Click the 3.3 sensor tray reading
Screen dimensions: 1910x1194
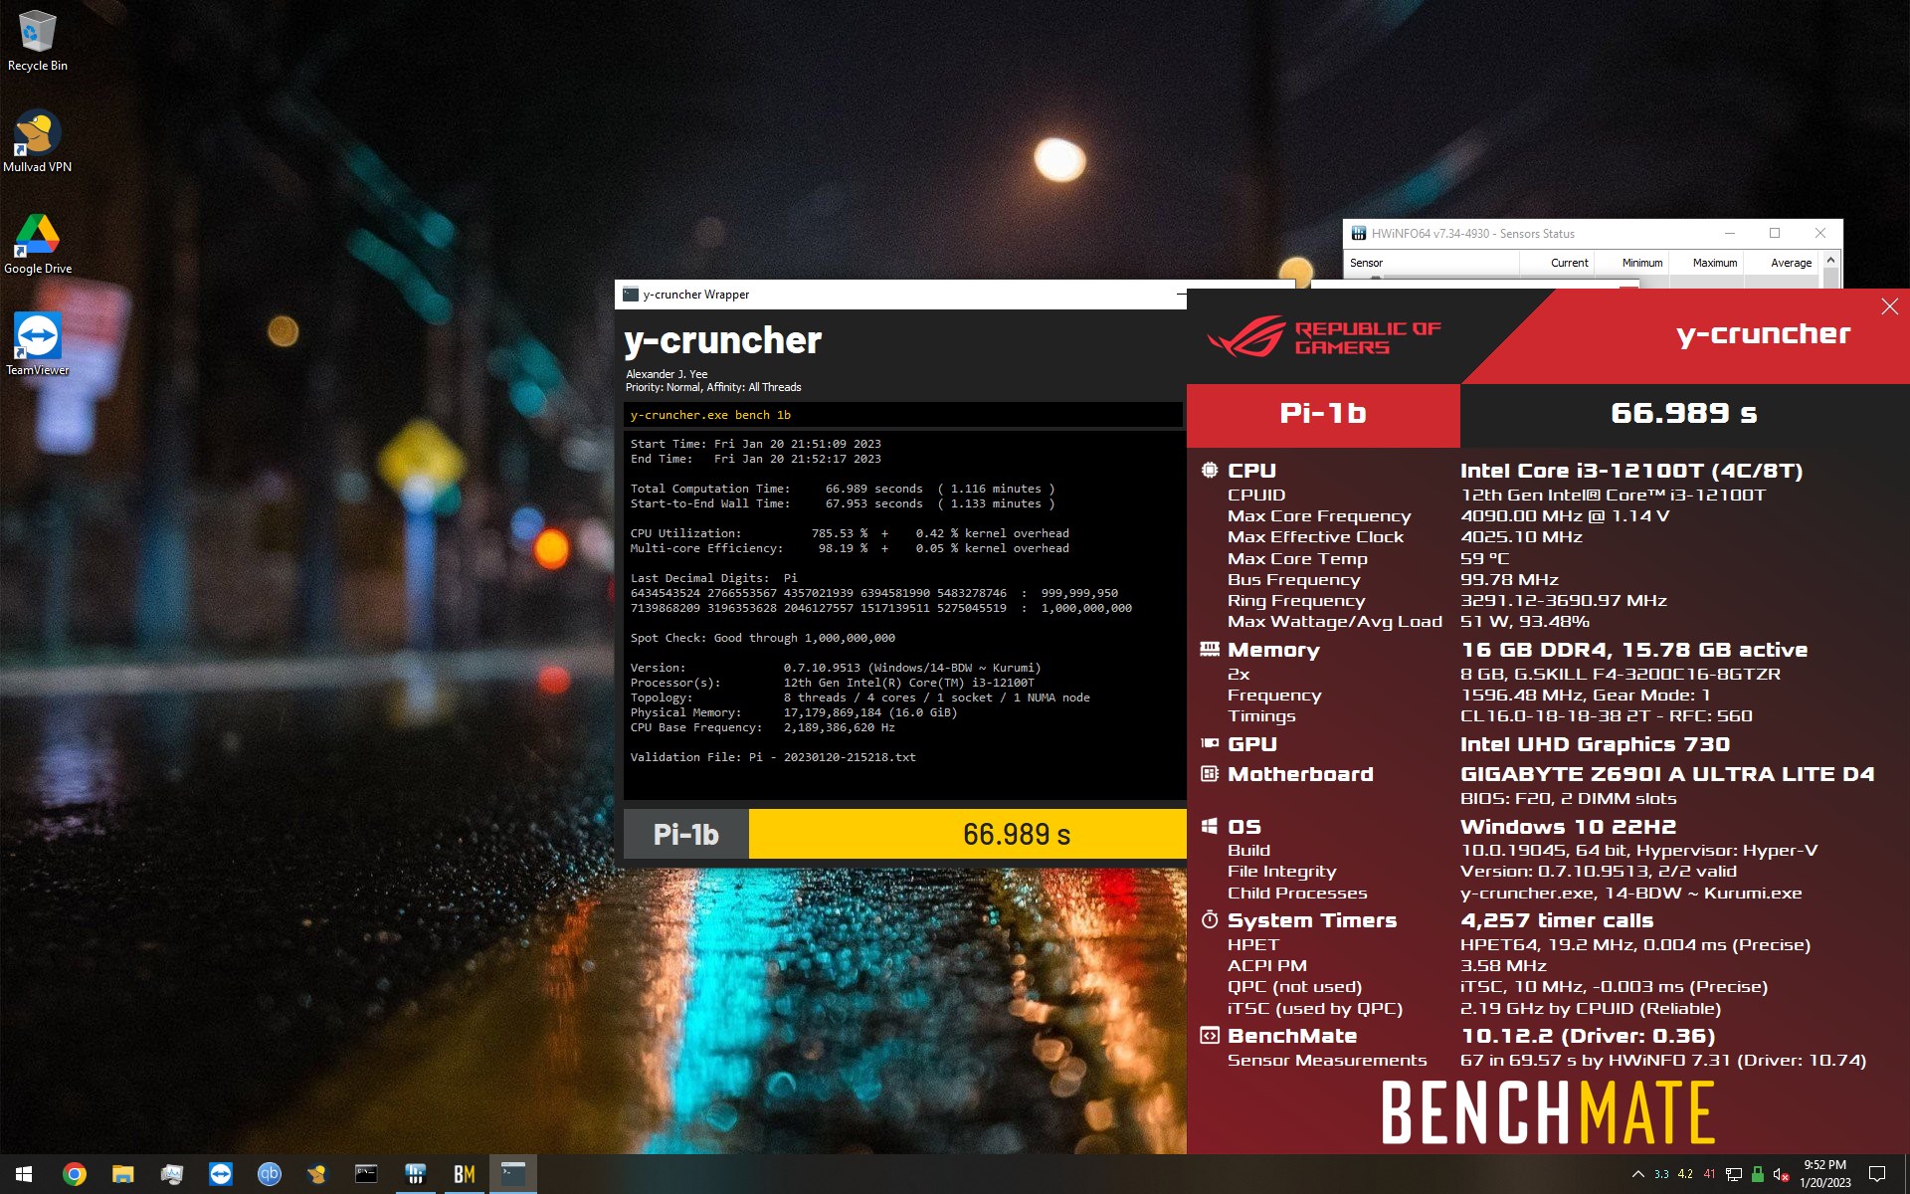(1661, 1174)
